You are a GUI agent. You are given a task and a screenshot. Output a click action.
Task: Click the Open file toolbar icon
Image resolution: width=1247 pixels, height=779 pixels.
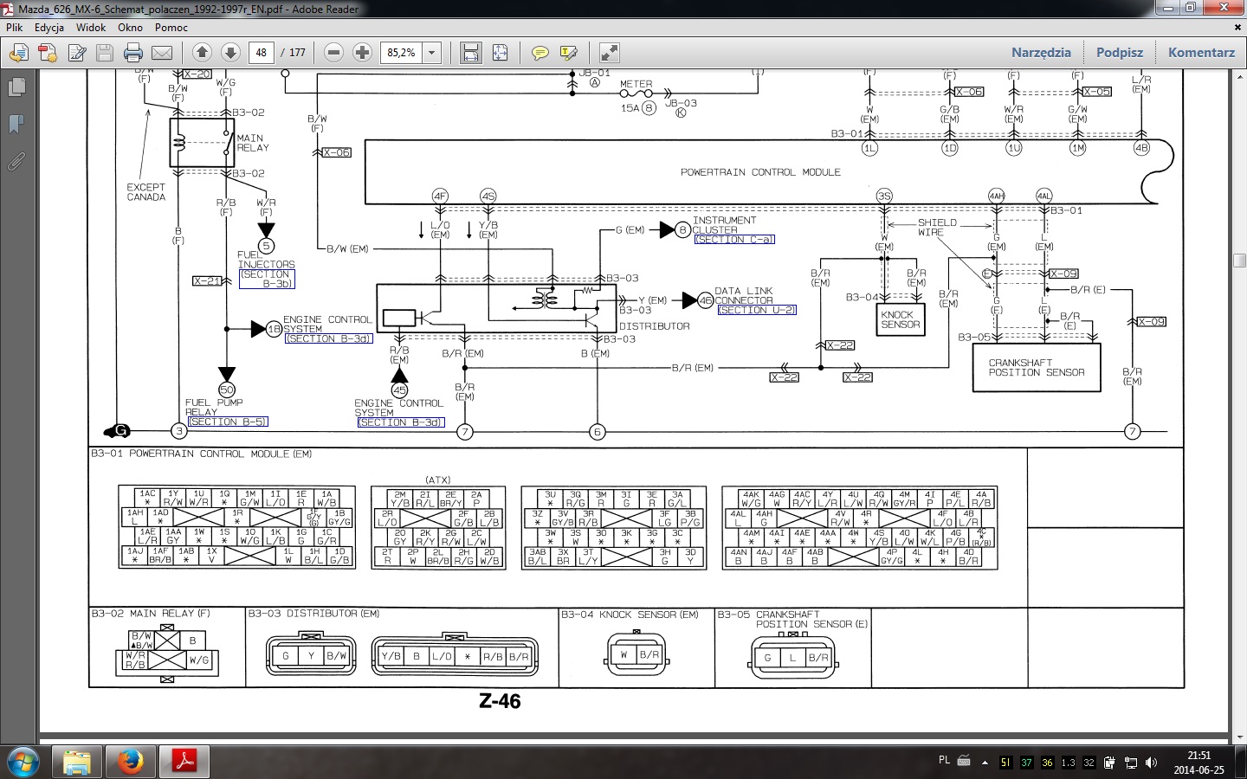[18, 53]
